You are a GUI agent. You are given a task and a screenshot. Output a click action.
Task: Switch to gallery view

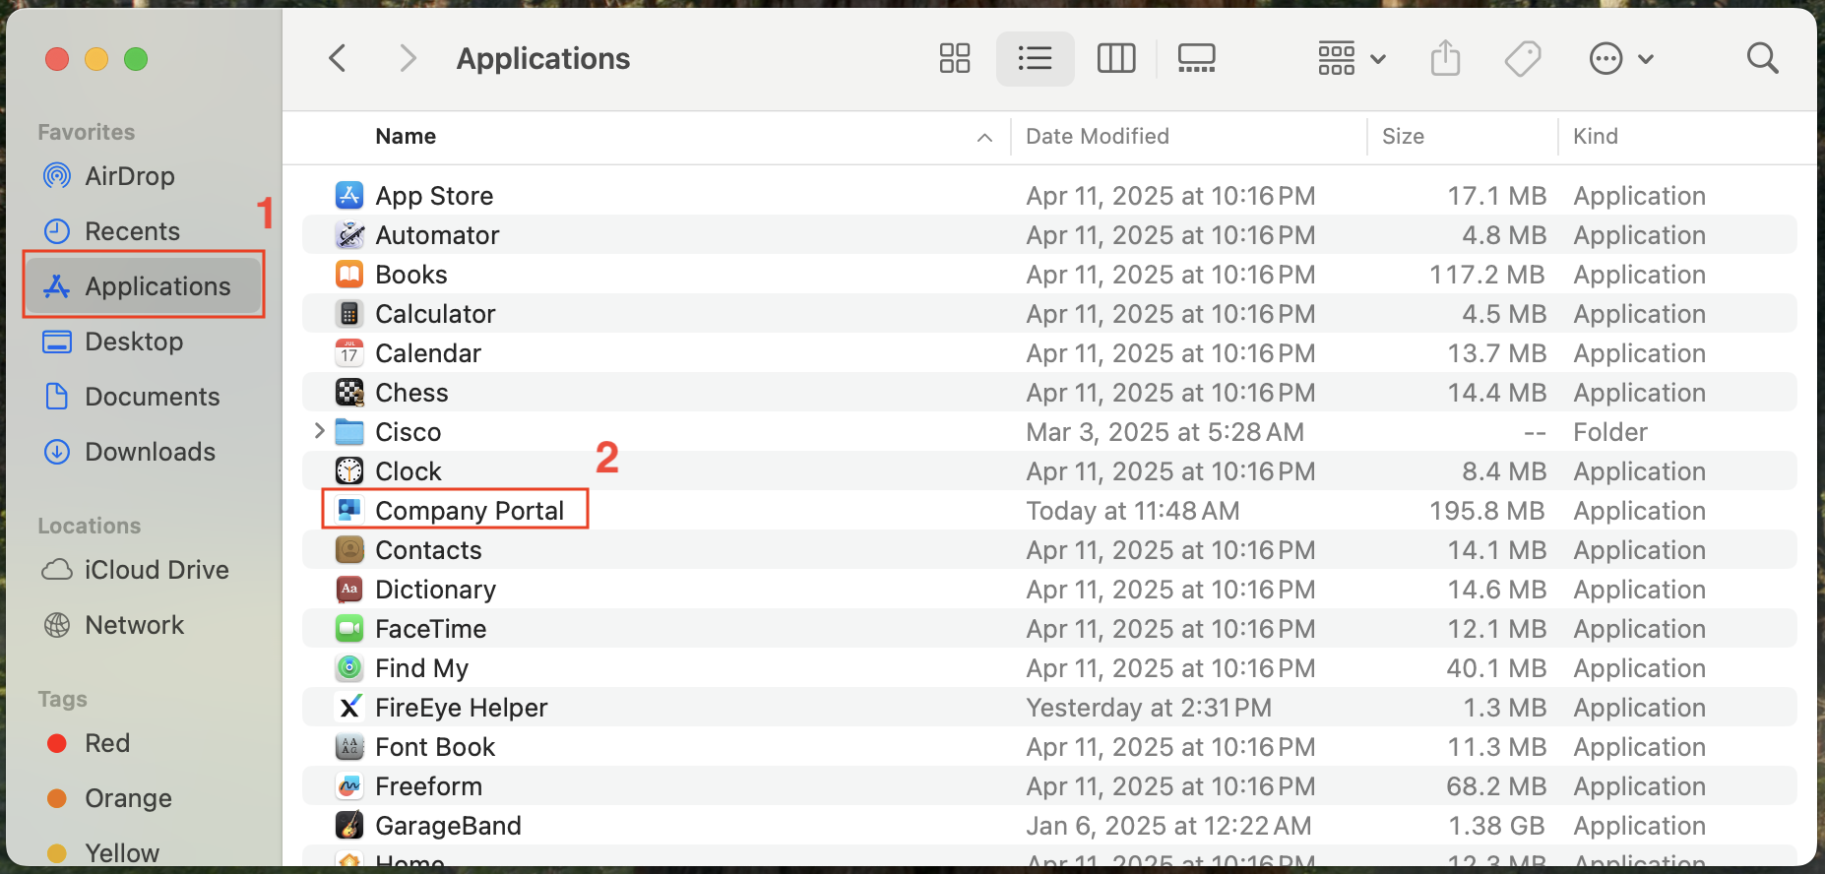pyautogui.click(x=1197, y=58)
